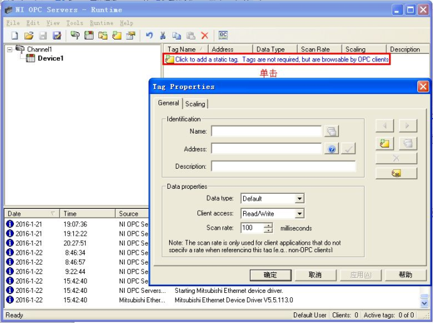
Task: Click the Save As toolbar icon
Action: click(x=57, y=35)
